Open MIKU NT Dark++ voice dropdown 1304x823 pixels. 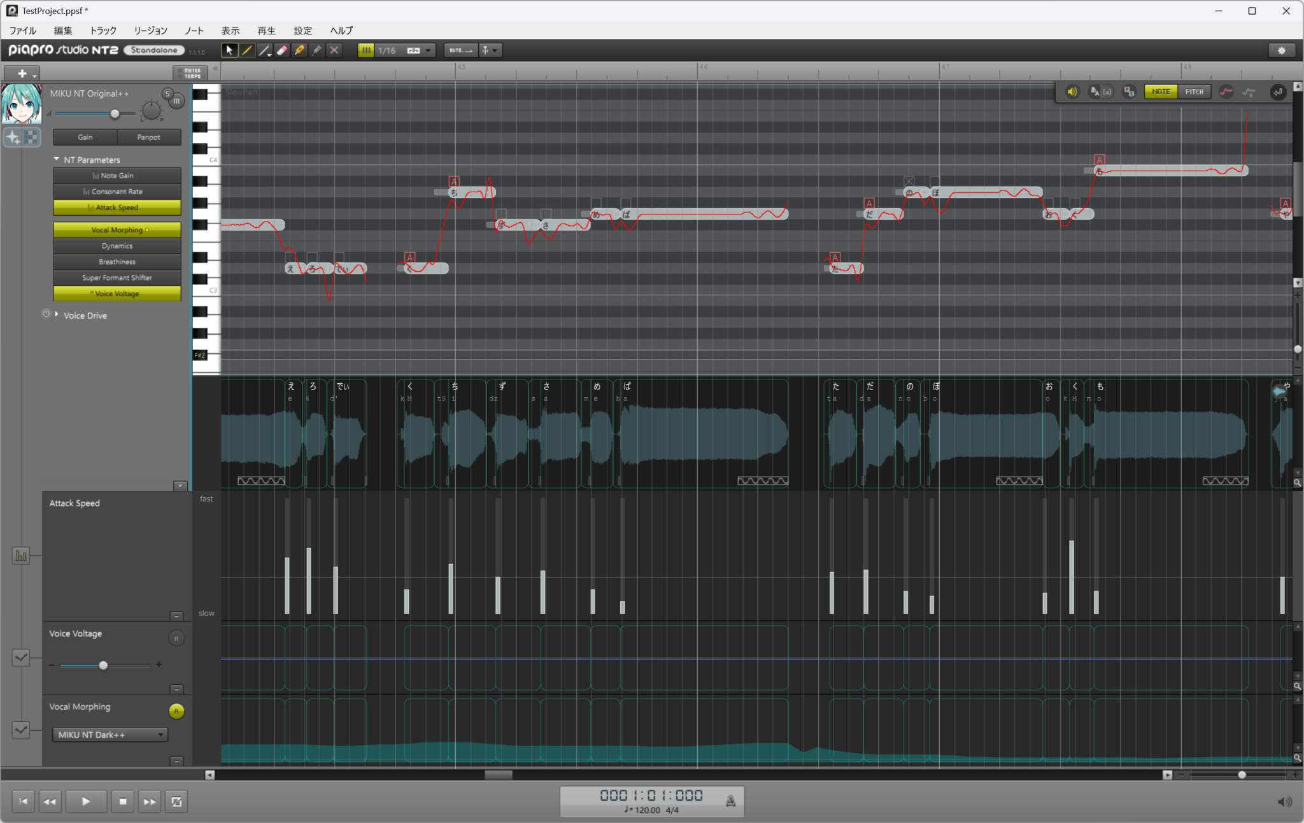coord(110,735)
